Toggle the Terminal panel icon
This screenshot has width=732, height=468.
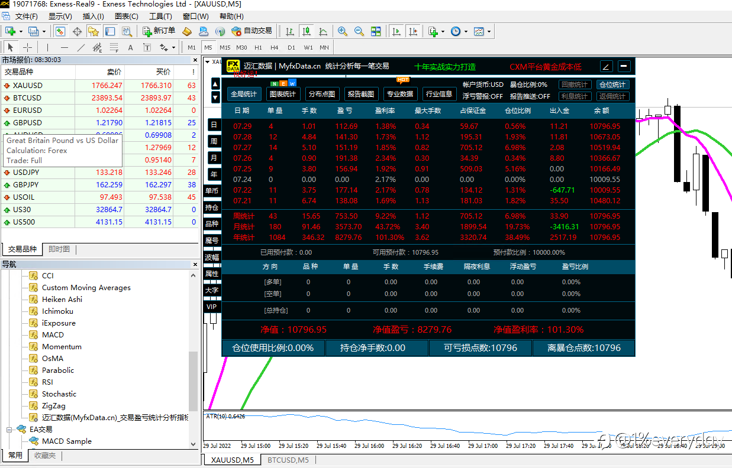pos(110,31)
